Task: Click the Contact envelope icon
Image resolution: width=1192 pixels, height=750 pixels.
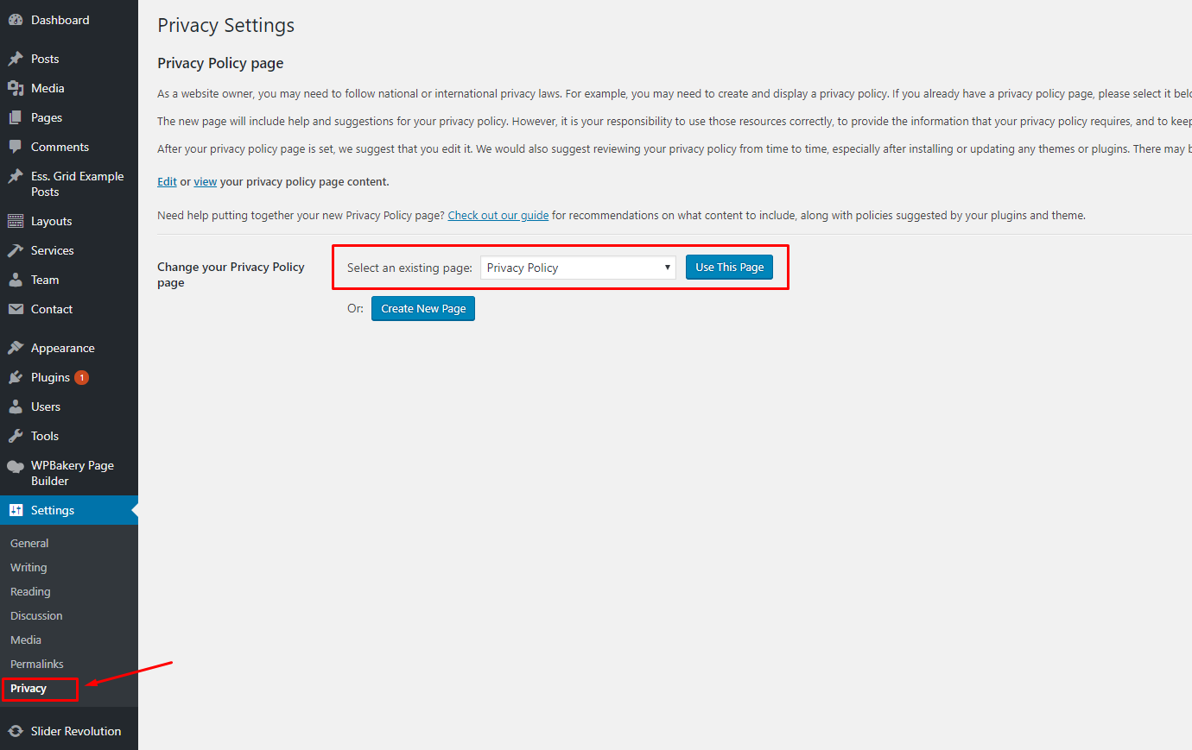Action: click(x=16, y=309)
